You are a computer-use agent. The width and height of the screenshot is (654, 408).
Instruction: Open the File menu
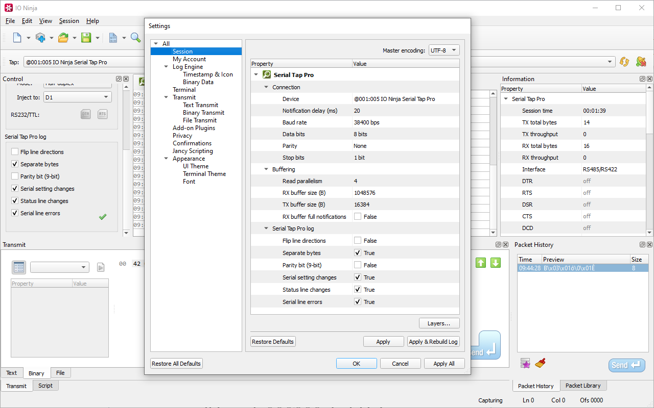[10, 21]
